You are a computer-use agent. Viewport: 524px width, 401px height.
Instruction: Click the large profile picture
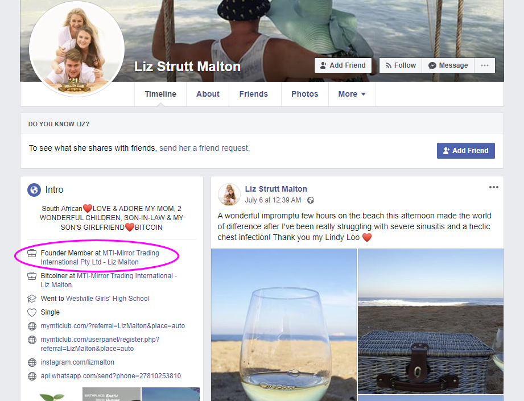77,49
